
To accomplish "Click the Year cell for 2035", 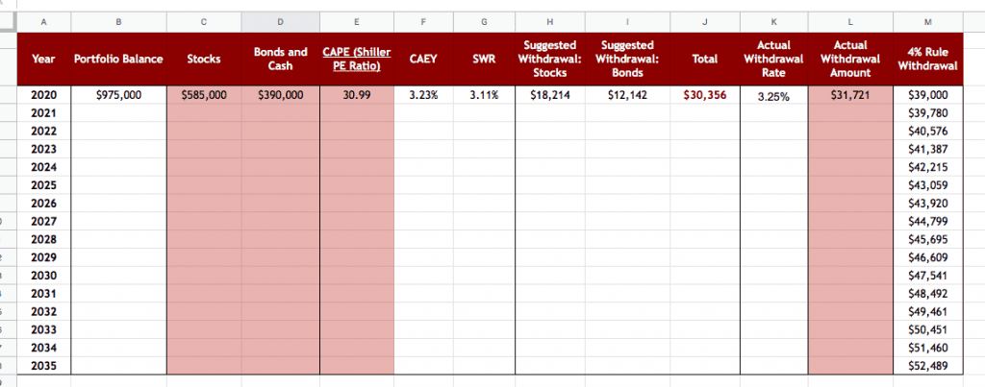I will (43, 366).
